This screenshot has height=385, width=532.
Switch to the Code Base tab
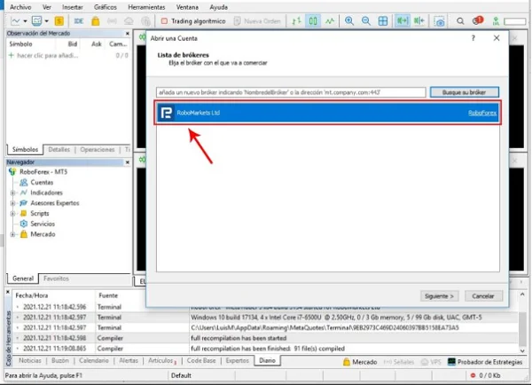tap(201, 360)
